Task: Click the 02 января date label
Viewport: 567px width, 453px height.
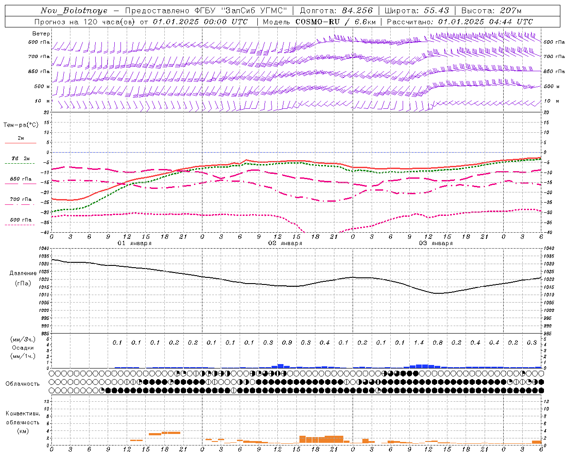Action: click(x=285, y=243)
